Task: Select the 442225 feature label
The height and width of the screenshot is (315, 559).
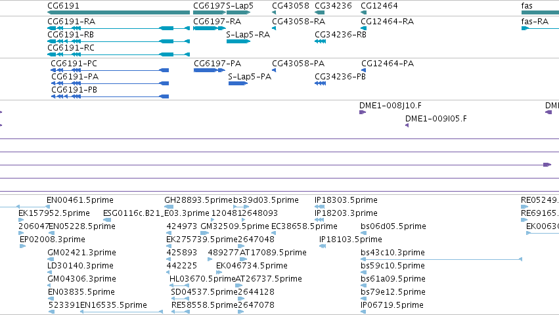Action: (x=182, y=266)
